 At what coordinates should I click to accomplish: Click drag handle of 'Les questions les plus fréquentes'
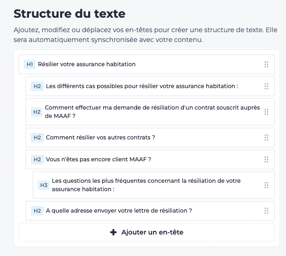click(266, 185)
